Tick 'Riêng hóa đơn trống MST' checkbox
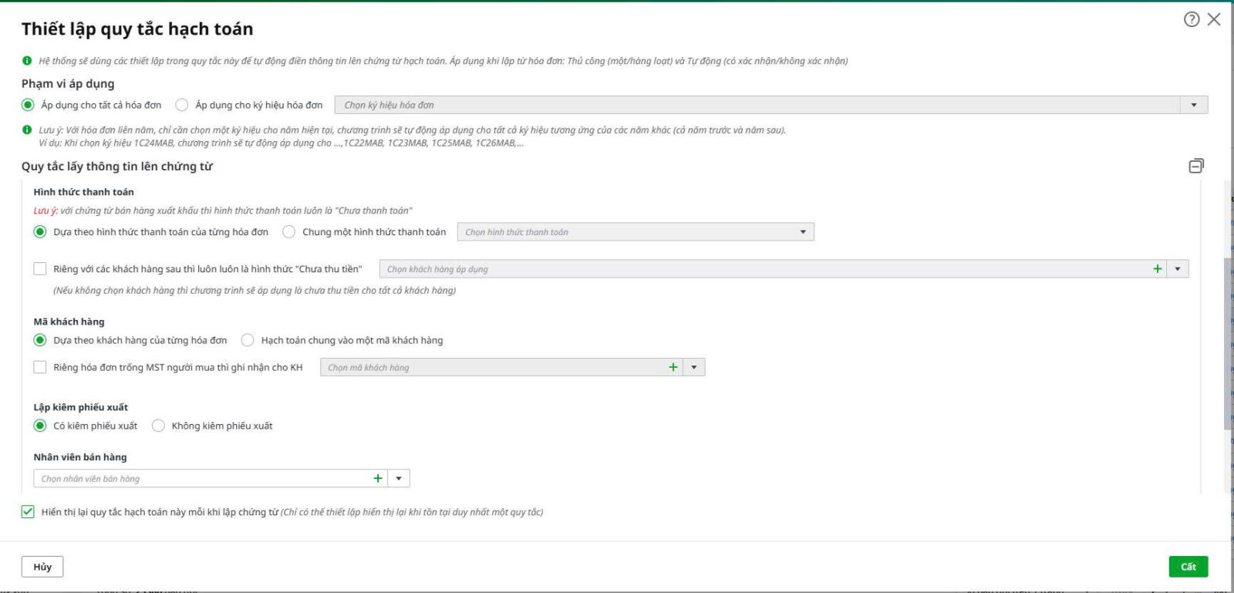Image resolution: width=1234 pixels, height=593 pixels. click(40, 368)
